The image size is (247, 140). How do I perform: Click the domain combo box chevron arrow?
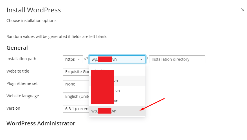[141, 59]
